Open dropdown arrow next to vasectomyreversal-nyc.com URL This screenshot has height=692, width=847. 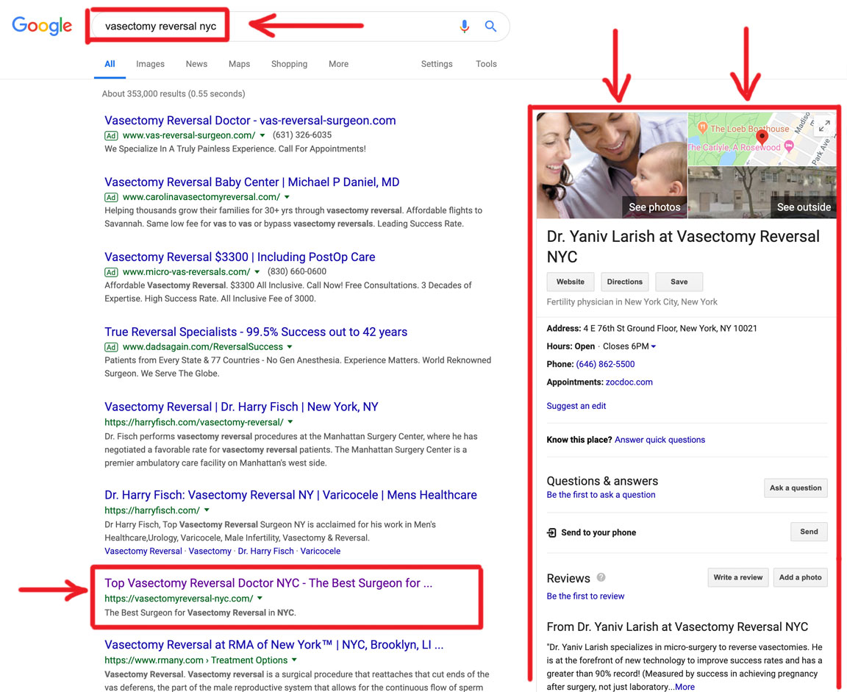point(260,598)
